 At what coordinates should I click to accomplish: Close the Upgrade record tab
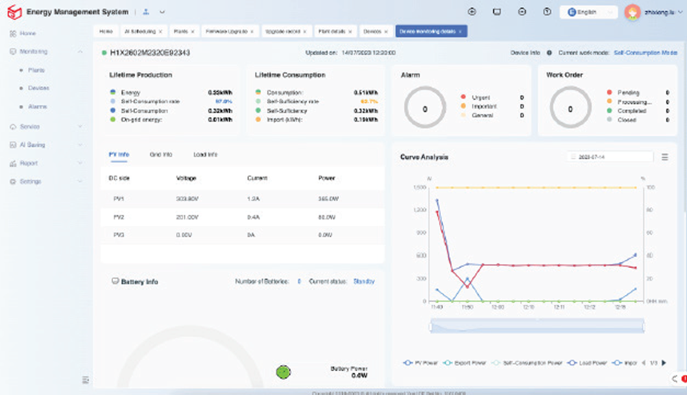[305, 32]
